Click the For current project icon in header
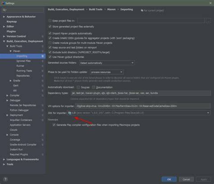214x184 pixels. click(142, 10)
